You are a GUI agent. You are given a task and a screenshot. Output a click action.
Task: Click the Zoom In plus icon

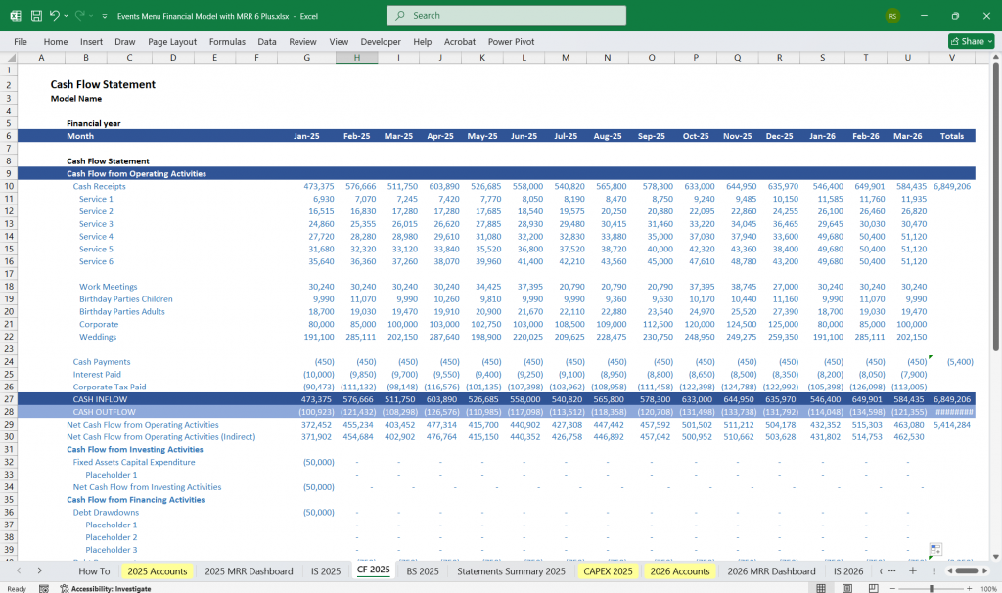coord(969,587)
